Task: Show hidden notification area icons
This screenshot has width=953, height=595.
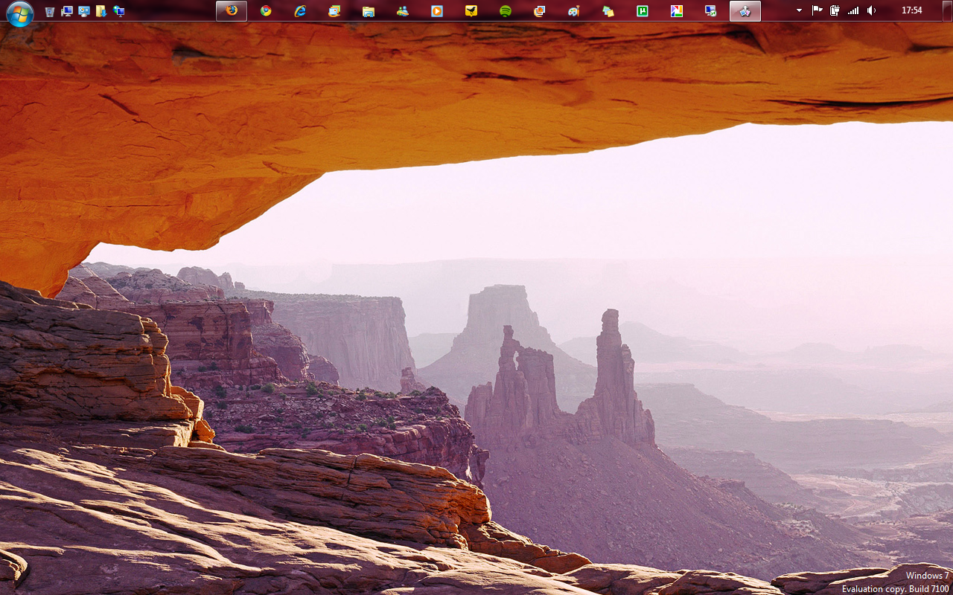Action: (x=799, y=10)
